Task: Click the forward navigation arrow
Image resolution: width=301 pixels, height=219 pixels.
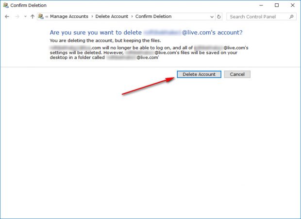Action: click(17, 16)
